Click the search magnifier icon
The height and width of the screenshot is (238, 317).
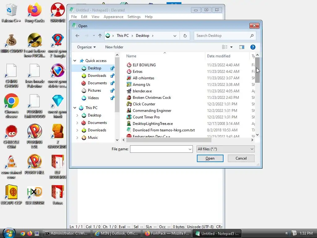[252, 36]
